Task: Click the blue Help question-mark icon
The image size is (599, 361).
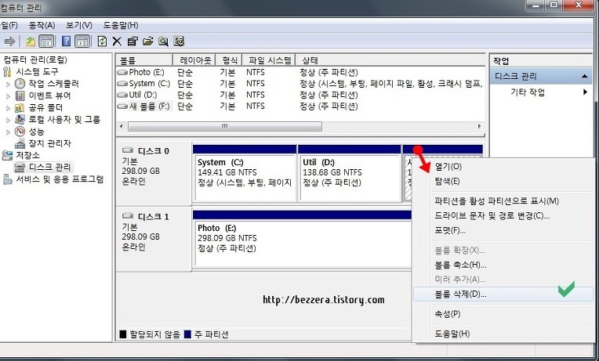Action: point(66,42)
